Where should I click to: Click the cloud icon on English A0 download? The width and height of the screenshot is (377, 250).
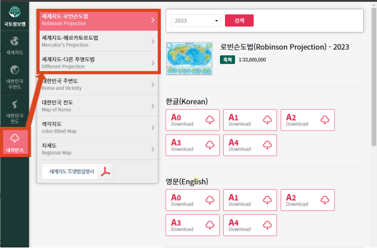click(x=210, y=200)
